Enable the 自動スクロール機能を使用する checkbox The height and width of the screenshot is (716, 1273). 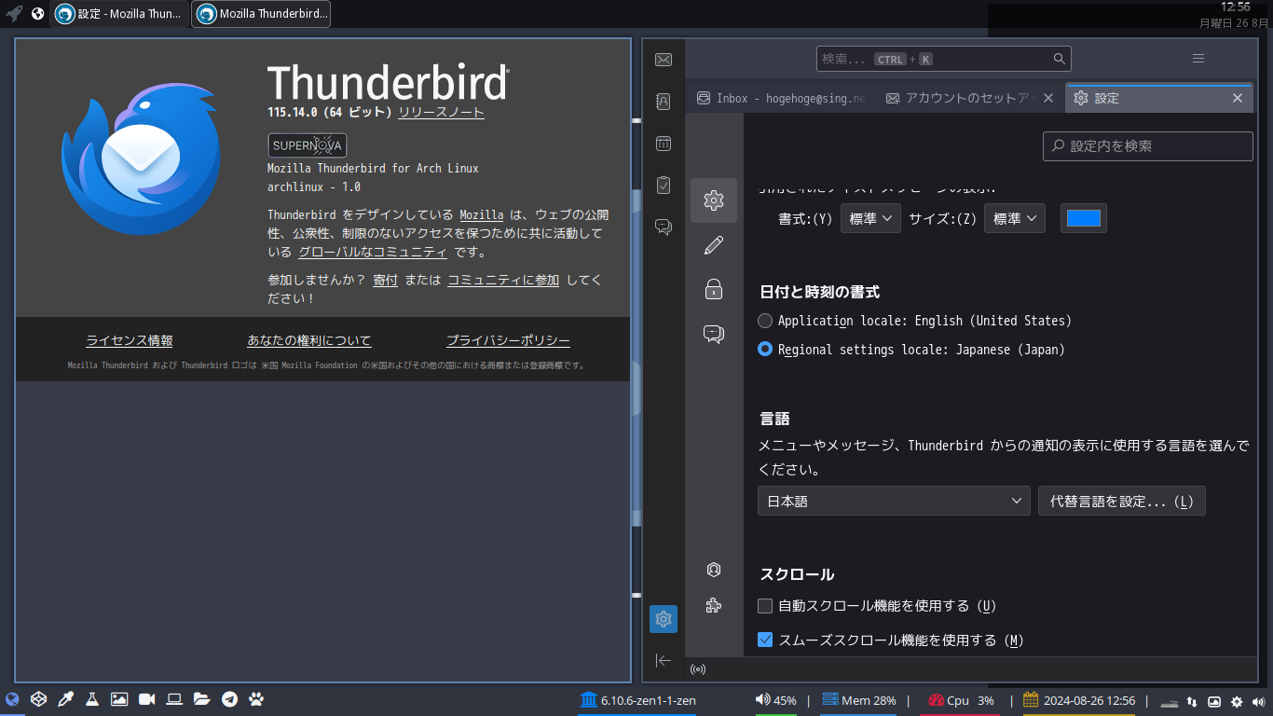click(x=765, y=606)
